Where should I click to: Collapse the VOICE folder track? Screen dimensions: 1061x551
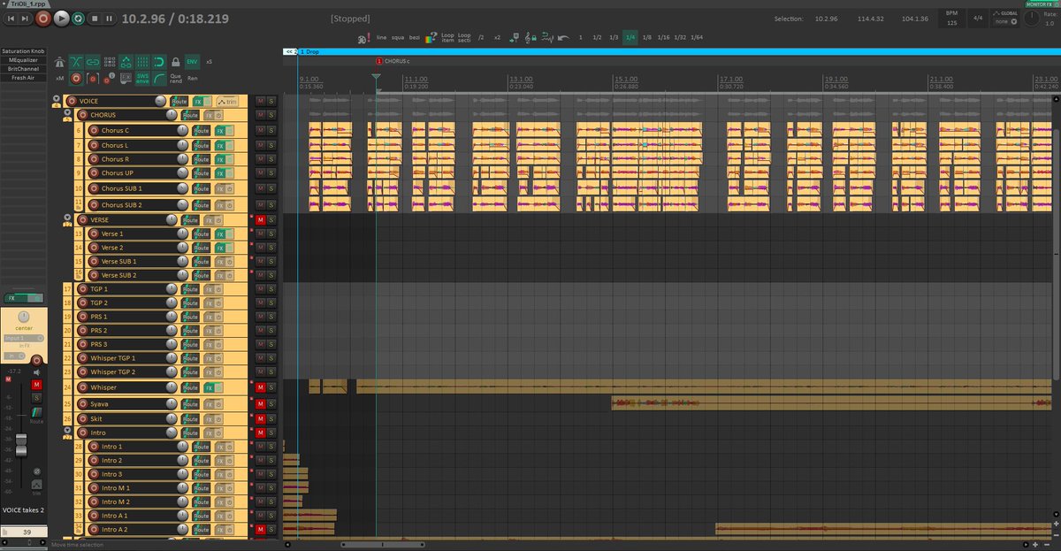pos(57,98)
